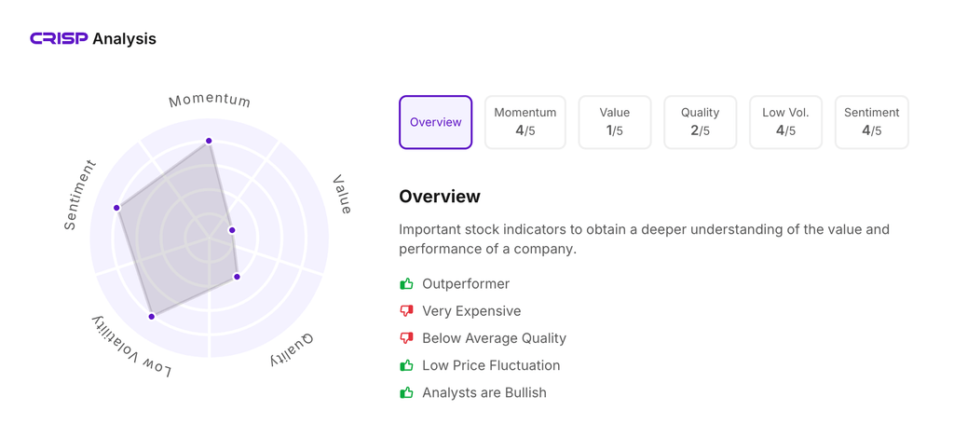This screenshot has width=954, height=437.
Task: Click thumbs-up icon beside Analysts are Bullish
Action: [406, 392]
